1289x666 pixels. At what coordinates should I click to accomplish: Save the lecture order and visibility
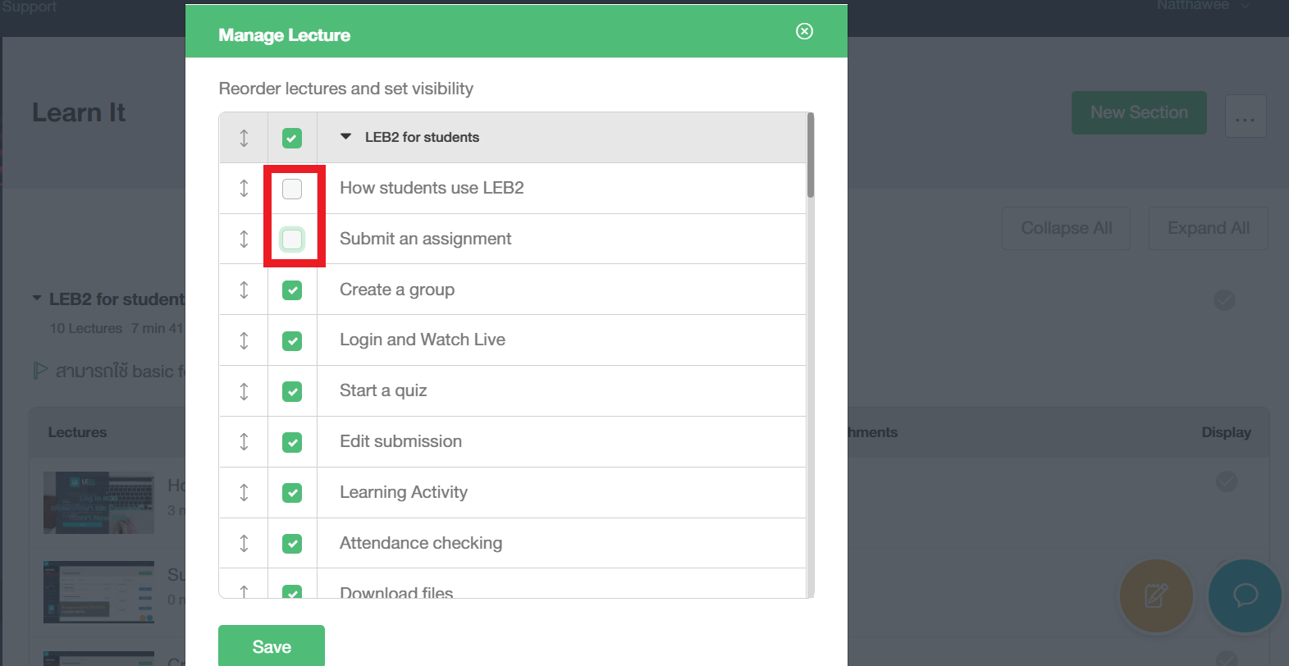272,646
